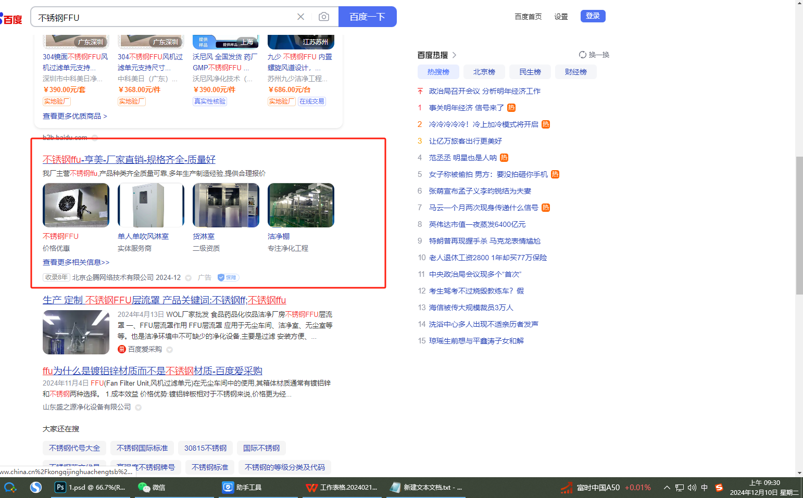The width and height of the screenshot is (803, 498).
Task: Select related search 不锈钢国际标准
Action: tap(142, 448)
